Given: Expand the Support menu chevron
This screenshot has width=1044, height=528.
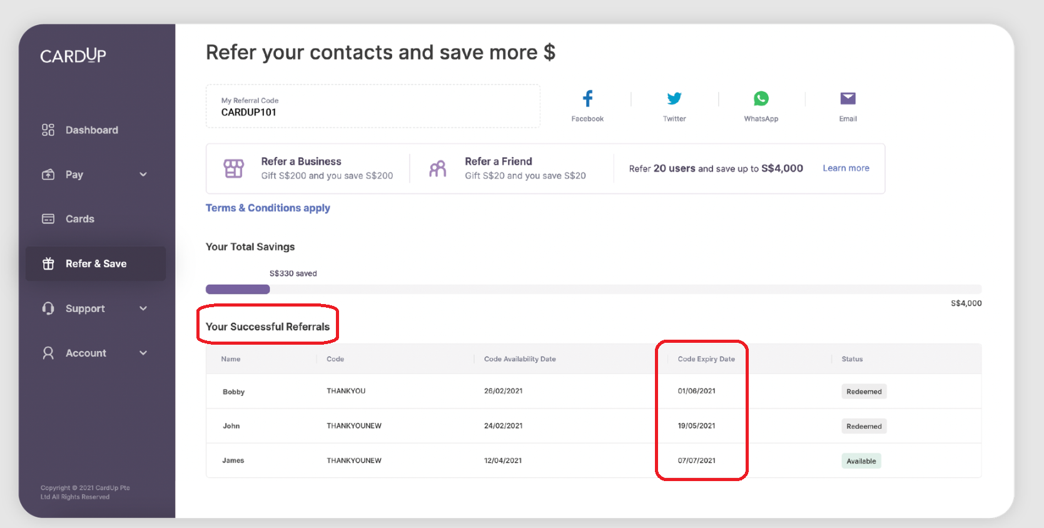Looking at the screenshot, I should (x=143, y=308).
